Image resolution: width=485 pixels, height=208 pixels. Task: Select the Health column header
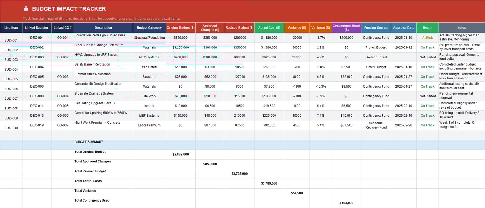(427, 28)
